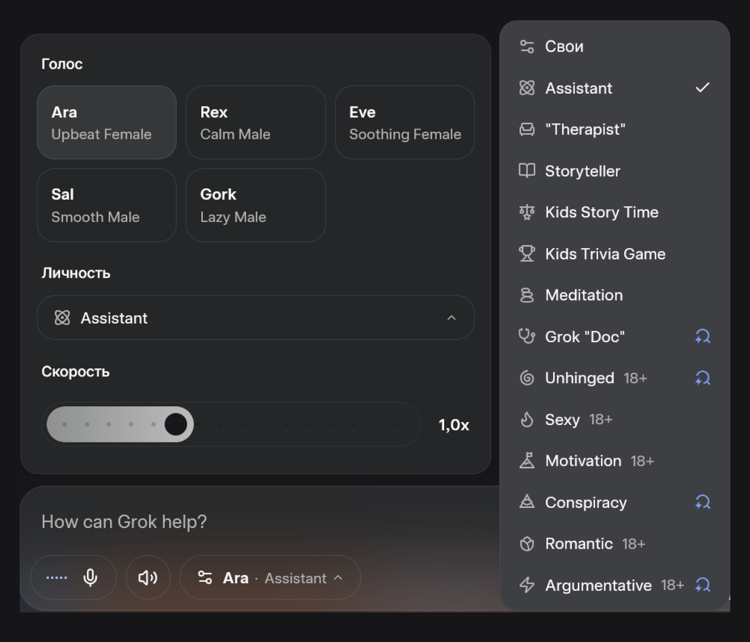Choose the Meditation personality option
The height and width of the screenshot is (642, 750).
[x=584, y=295]
